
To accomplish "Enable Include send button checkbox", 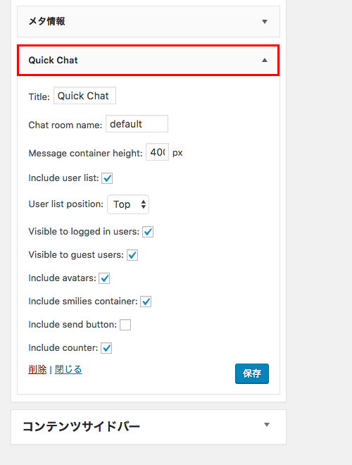I will pos(125,325).
